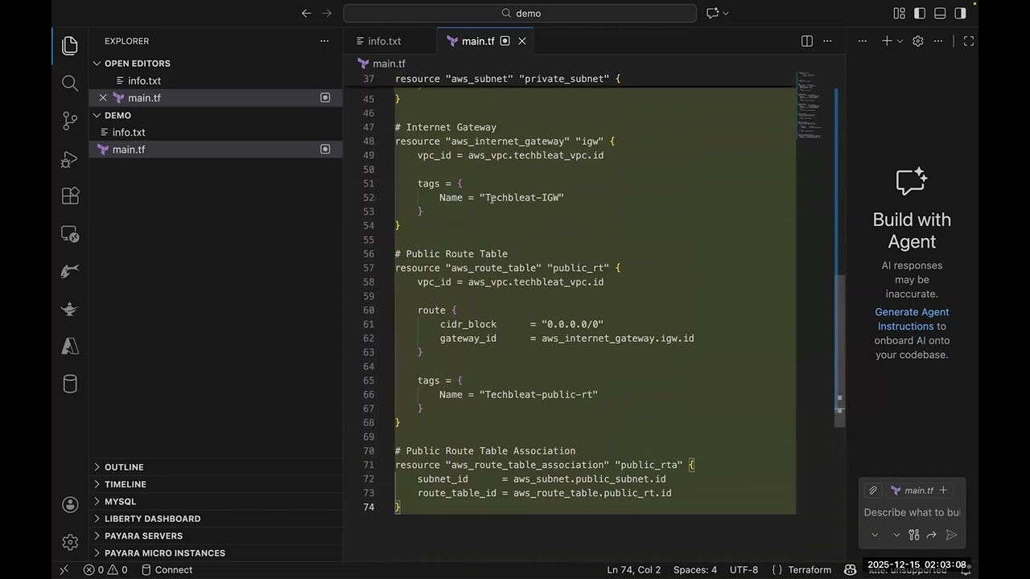Collapse the DEMO folder section

click(x=97, y=115)
